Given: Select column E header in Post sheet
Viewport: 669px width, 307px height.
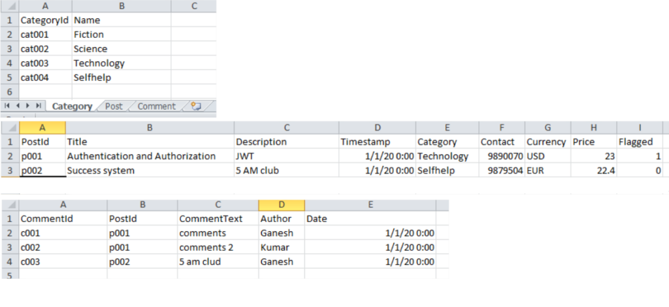Looking at the screenshot, I should (x=447, y=127).
